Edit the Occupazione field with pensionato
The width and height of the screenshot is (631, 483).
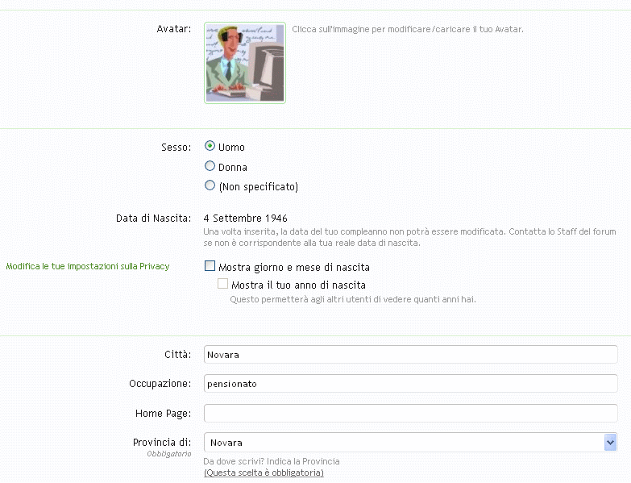point(410,384)
